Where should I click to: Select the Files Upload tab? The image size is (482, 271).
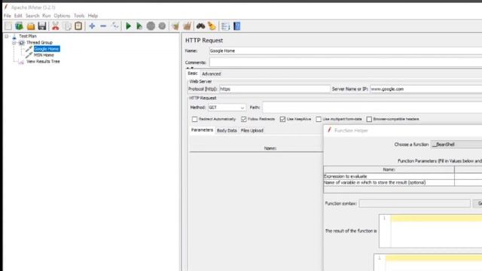coord(252,130)
